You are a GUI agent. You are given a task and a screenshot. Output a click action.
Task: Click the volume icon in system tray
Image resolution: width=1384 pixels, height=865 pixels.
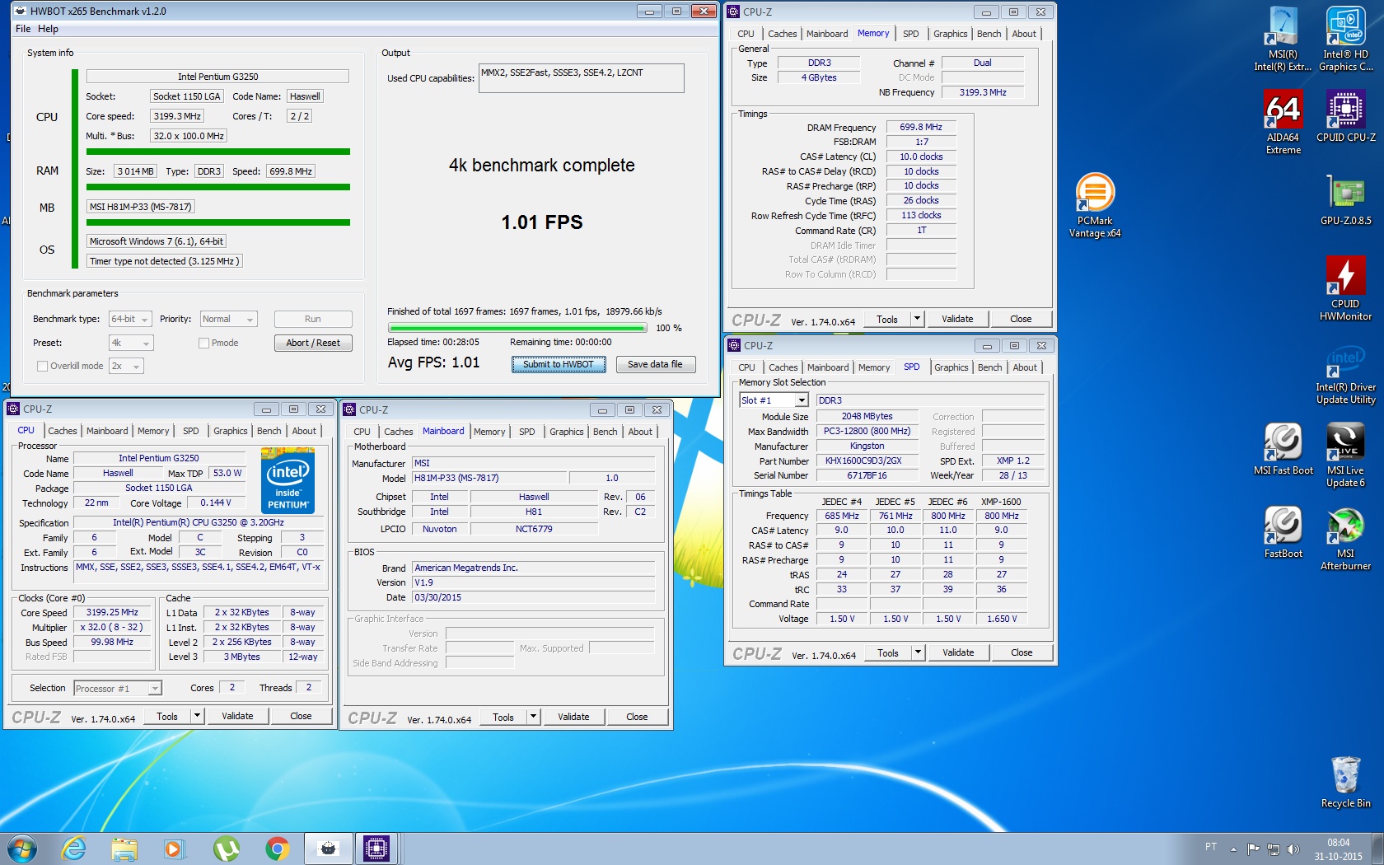tap(1293, 849)
